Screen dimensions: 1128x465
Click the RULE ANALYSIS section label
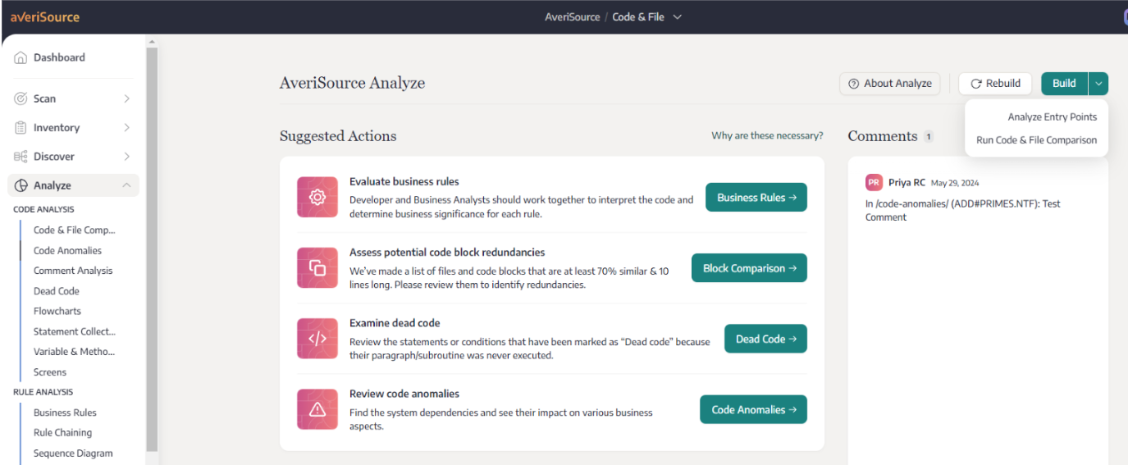coord(43,392)
